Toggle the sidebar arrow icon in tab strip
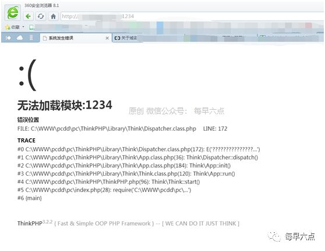This screenshot has height=251, width=325. point(8,38)
